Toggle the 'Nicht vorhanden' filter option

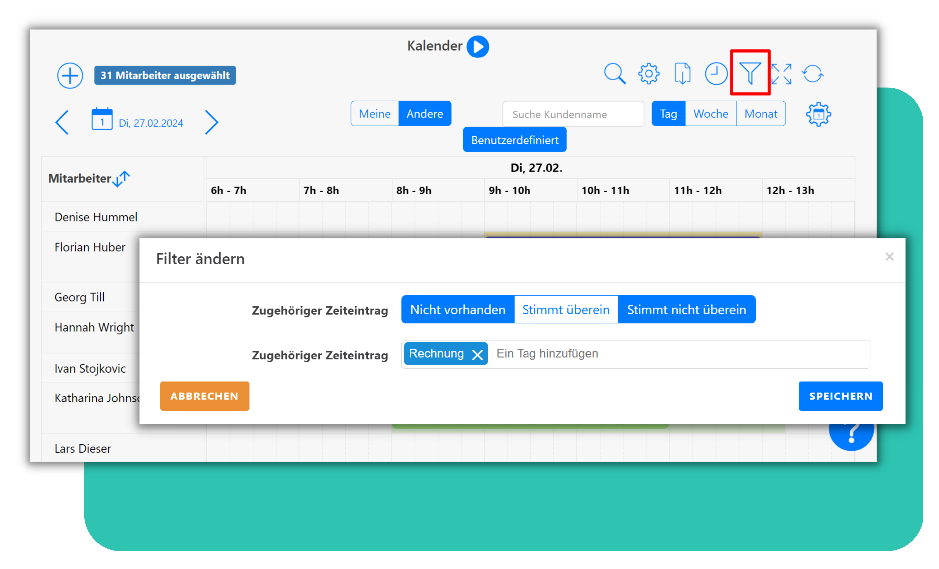click(x=458, y=309)
